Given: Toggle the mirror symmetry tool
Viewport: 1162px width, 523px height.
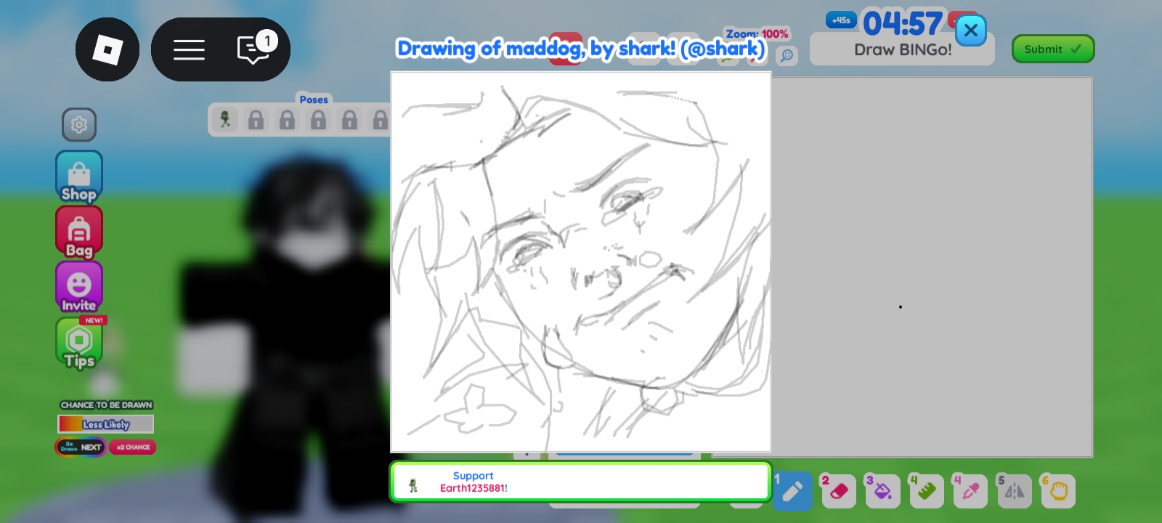Looking at the screenshot, I should 1014,491.
